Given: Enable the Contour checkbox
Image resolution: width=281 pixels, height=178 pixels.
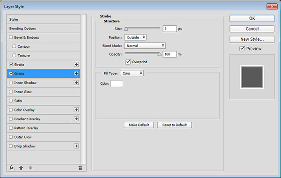Looking at the screenshot, I should pos(15,46).
